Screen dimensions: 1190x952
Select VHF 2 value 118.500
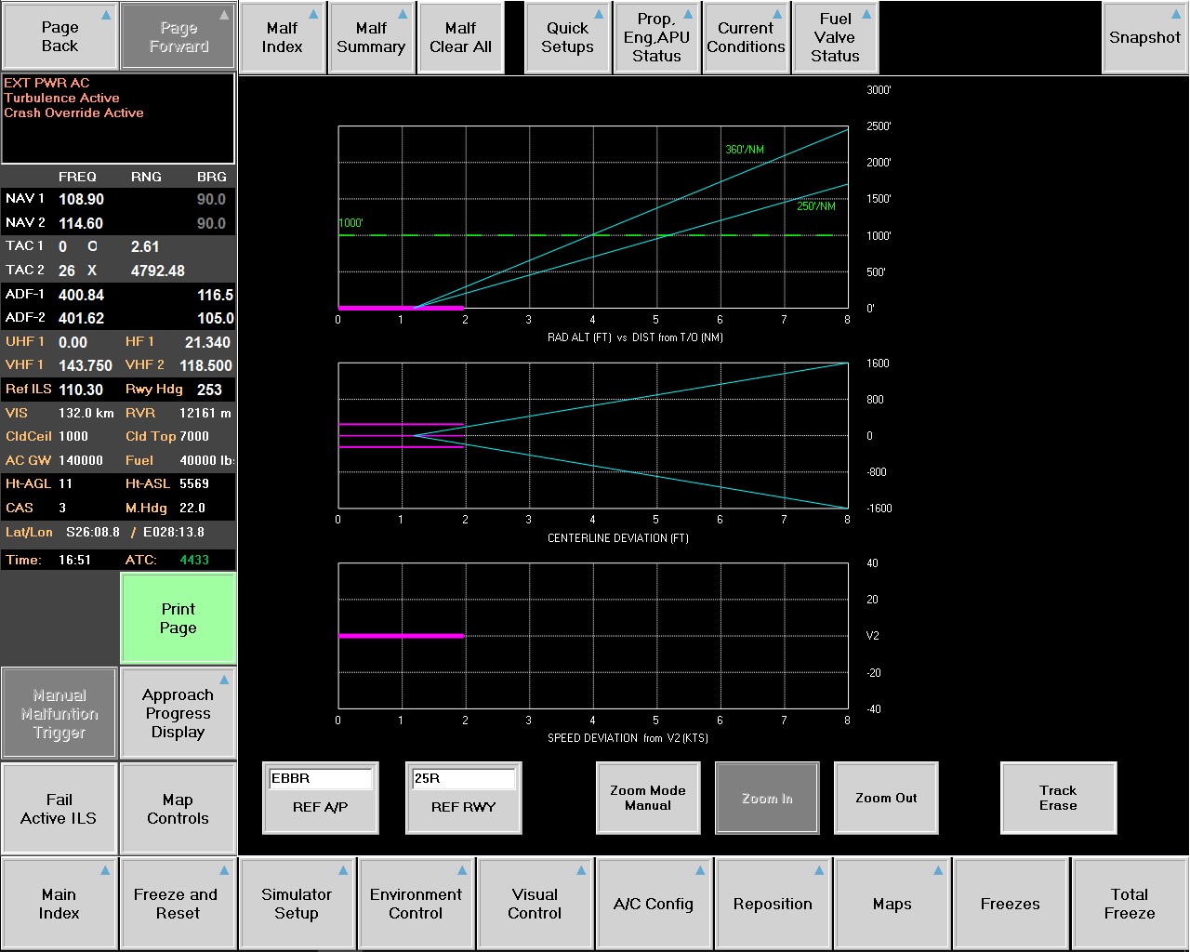click(x=205, y=365)
